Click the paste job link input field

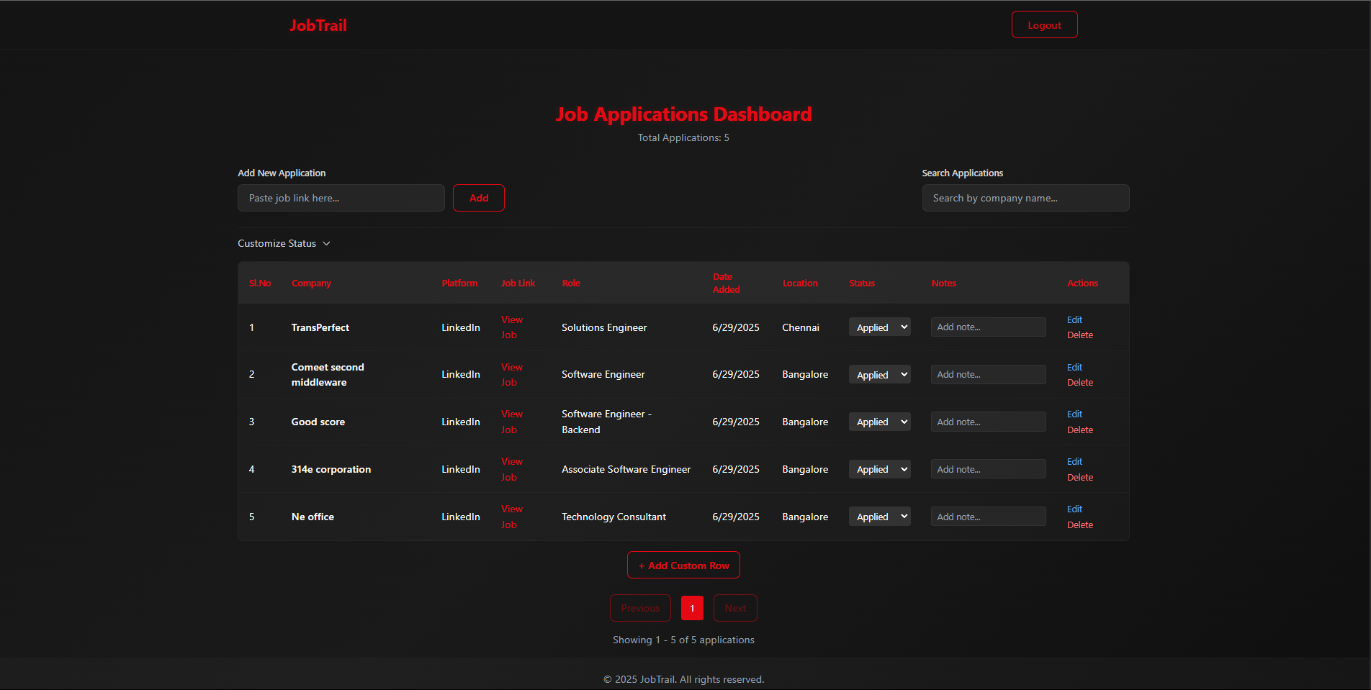pos(341,197)
